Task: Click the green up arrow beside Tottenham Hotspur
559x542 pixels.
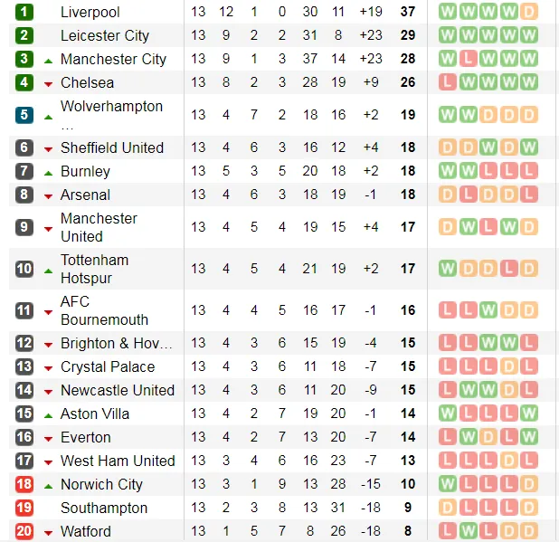Action: point(48,270)
